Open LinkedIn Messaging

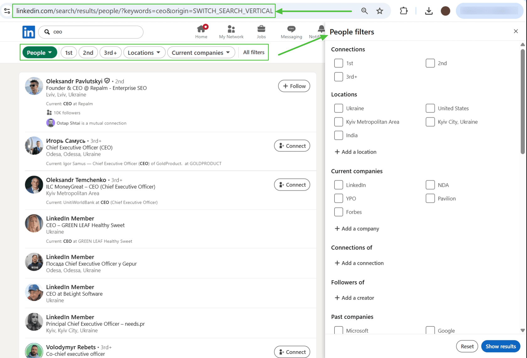291,31
